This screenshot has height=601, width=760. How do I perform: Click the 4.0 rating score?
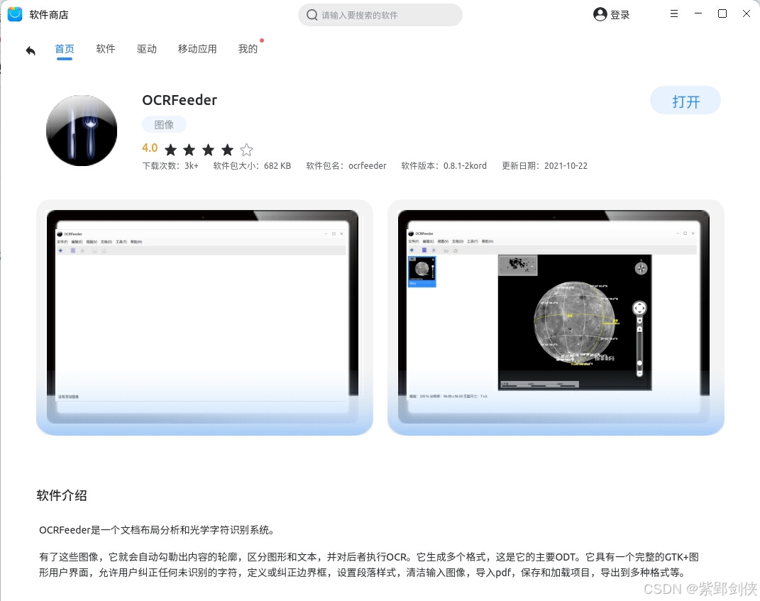(150, 148)
